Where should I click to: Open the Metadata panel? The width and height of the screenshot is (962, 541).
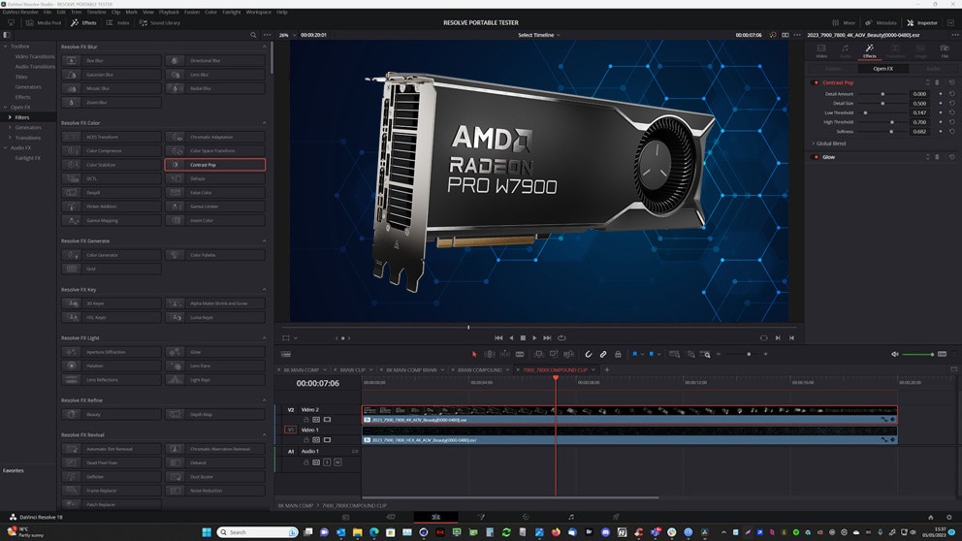(881, 22)
